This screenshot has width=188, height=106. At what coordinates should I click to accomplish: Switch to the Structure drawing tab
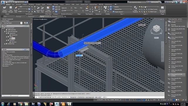point(55,16)
